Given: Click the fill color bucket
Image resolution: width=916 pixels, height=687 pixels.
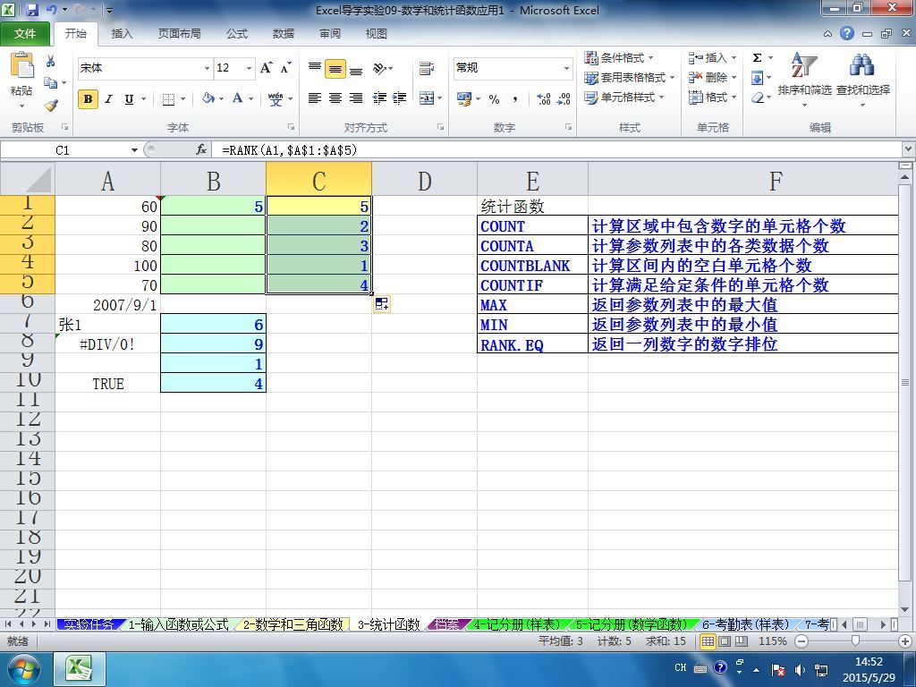Looking at the screenshot, I should (x=208, y=98).
